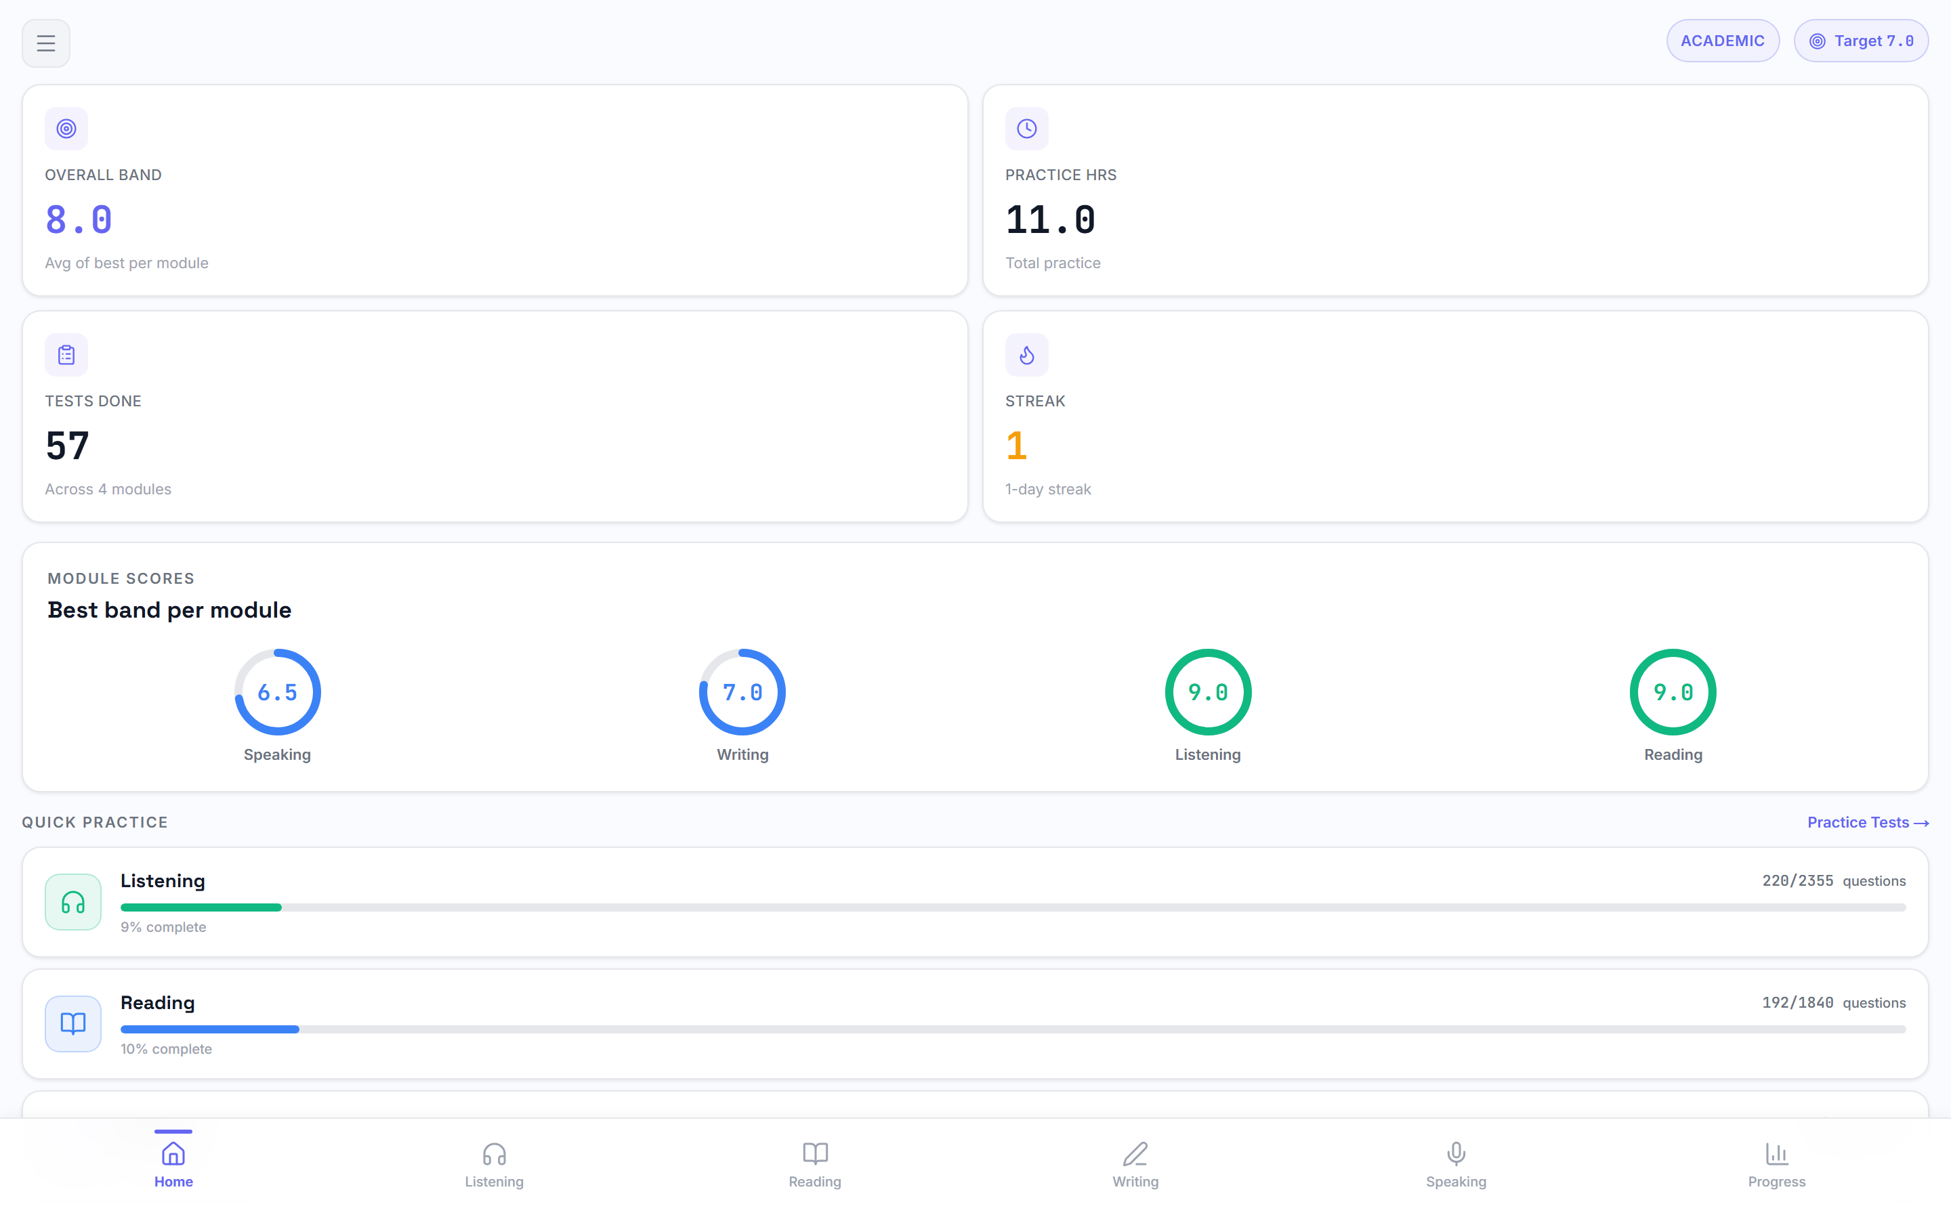The height and width of the screenshot is (1219, 1951).
Task: Click '192/1840 questions' count
Action: [x=1834, y=1003]
